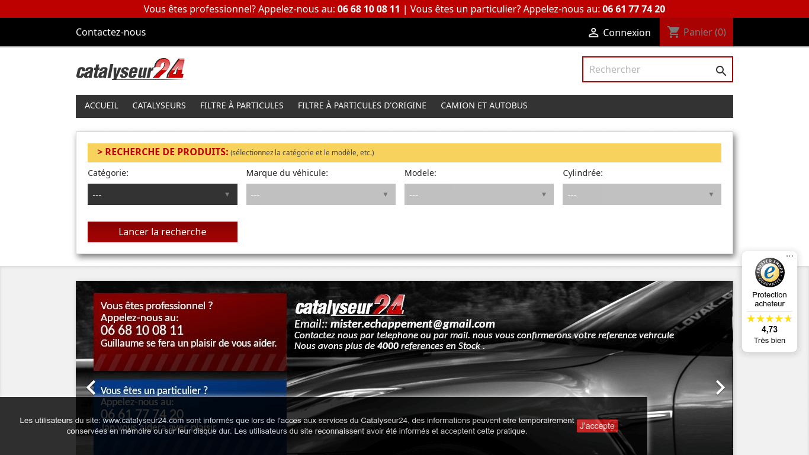This screenshot has height=455, width=809.
Task: Navigate to the CATALYSEURS menu item
Action: point(159,105)
